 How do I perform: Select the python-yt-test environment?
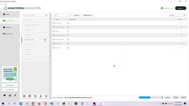[35, 40]
